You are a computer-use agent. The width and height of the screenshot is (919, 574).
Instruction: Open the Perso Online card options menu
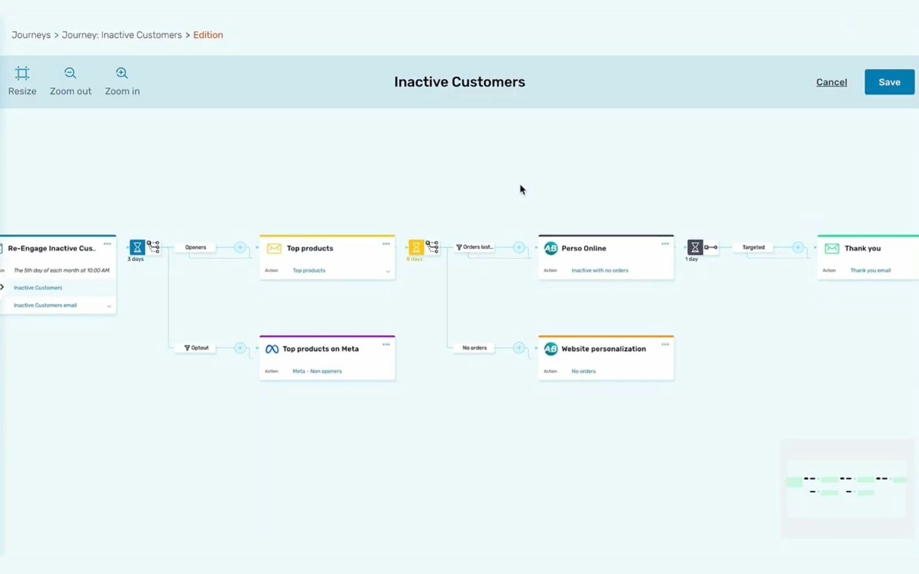(x=665, y=244)
